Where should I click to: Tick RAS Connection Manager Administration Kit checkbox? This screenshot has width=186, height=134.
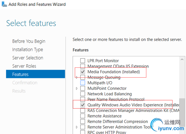pos(83,111)
